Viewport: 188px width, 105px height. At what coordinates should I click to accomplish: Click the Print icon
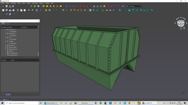[14, 10]
